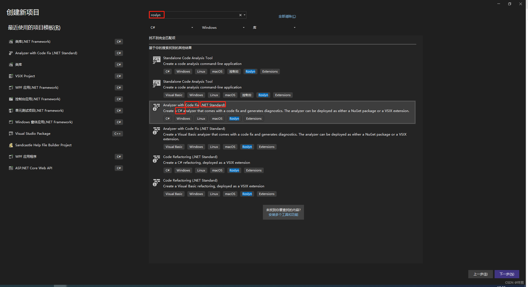The height and width of the screenshot is (287, 528).
Task: Click the 类库 recent template icon
Action: 11,65
